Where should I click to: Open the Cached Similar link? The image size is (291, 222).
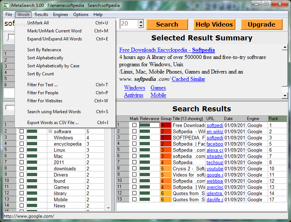point(188,79)
